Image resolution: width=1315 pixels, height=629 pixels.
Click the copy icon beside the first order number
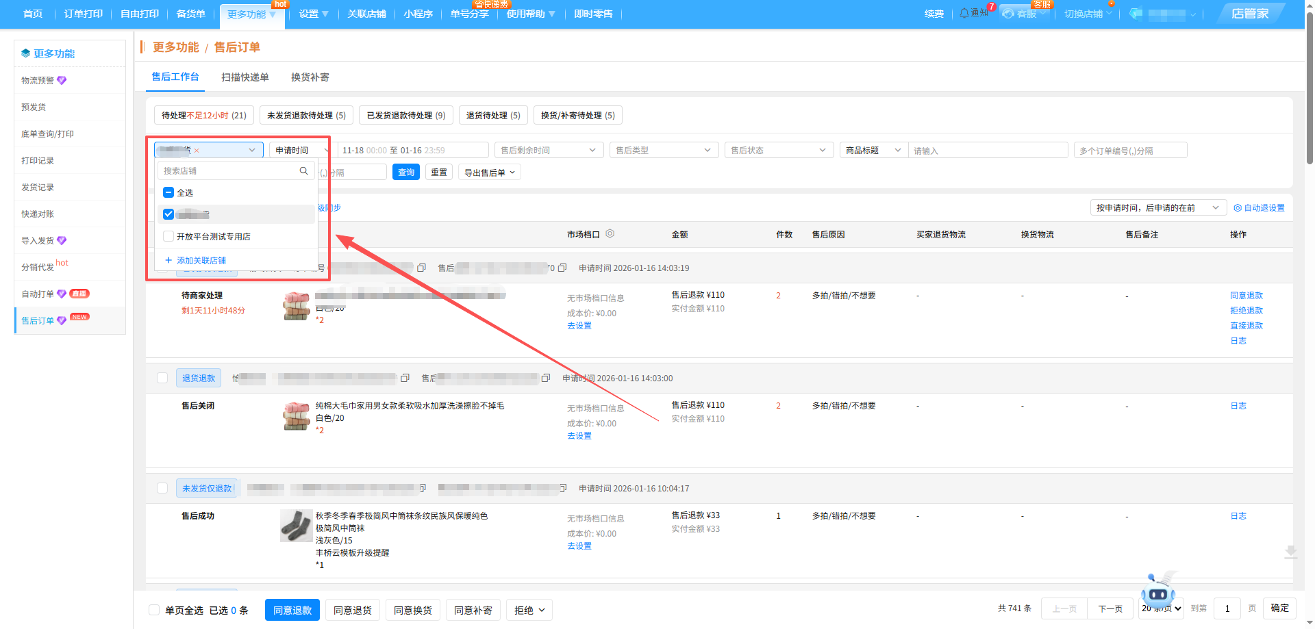coord(422,268)
